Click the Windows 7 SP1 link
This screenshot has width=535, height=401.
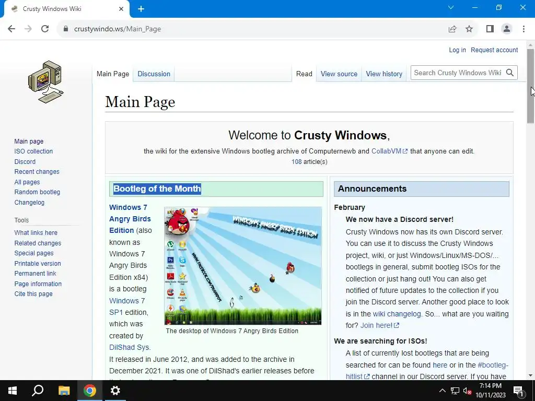[127, 306]
